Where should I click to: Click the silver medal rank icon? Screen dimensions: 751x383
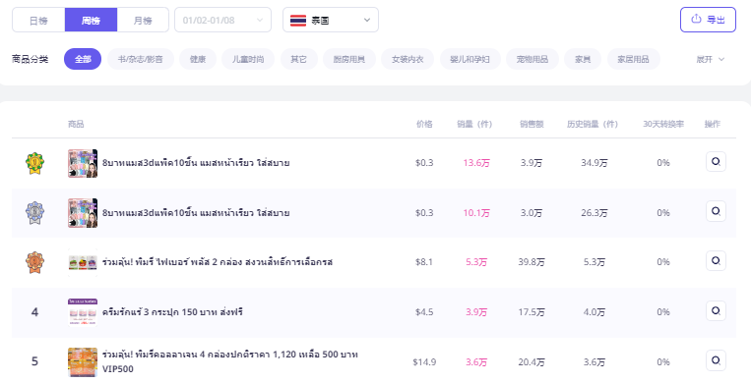34,213
